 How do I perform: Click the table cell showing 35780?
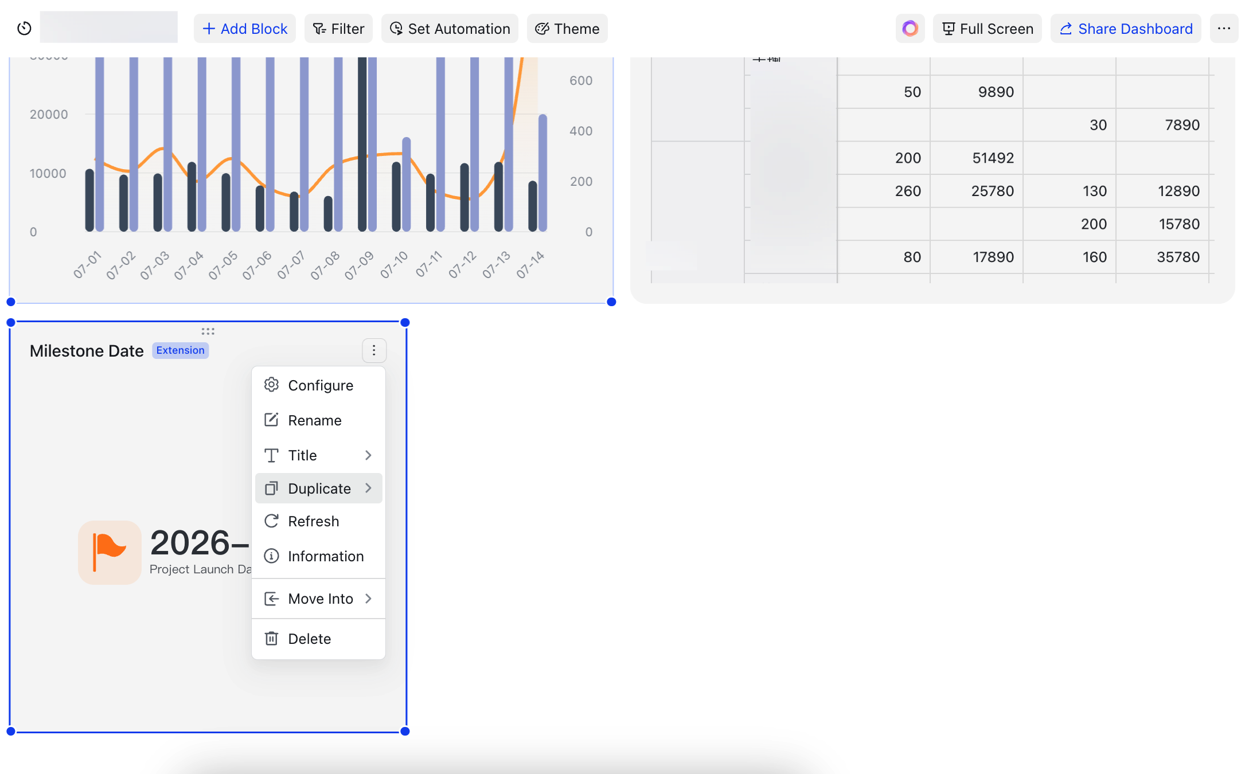coord(1162,257)
